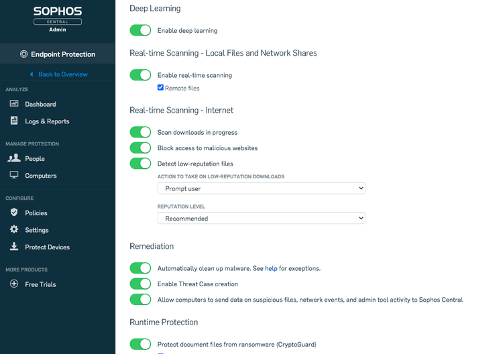This screenshot has height=354, width=503.
Task: Select Policies in the sidebar menu
Action: coord(36,213)
